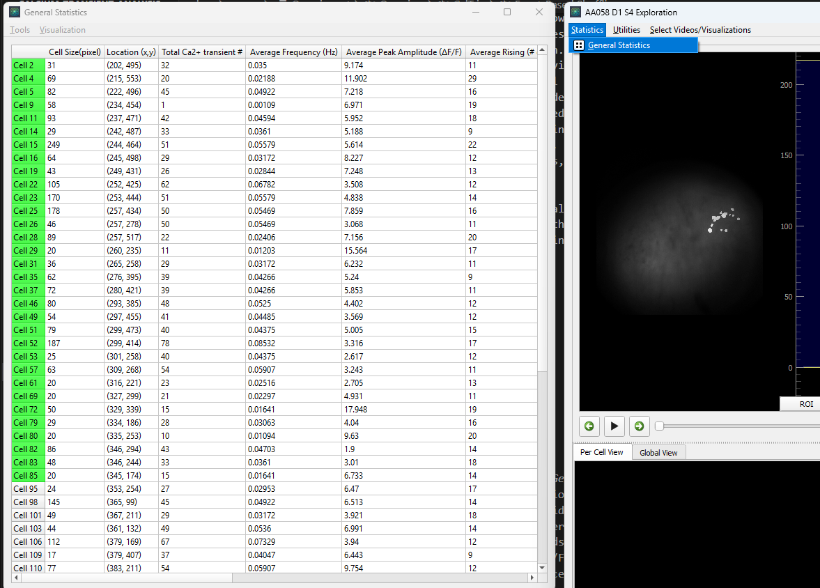Select the Cell 98 row header

click(x=29, y=502)
